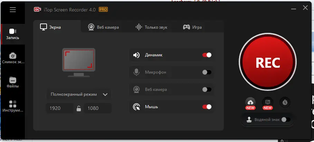
Task: Select the Запись sidebar section
Action: pyautogui.click(x=13, y=34)
